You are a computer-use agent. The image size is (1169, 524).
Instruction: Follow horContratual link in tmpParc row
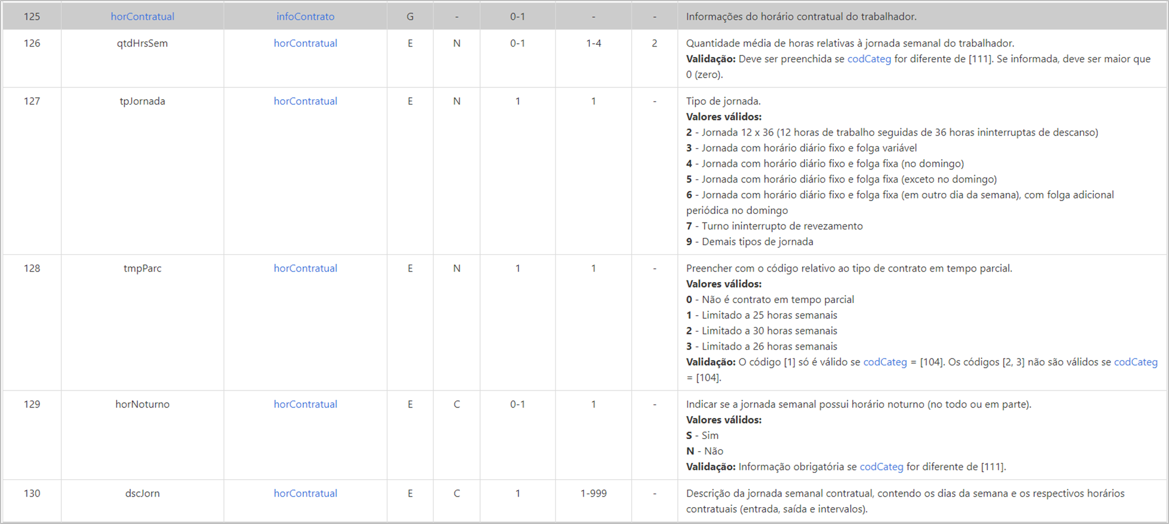305,268
